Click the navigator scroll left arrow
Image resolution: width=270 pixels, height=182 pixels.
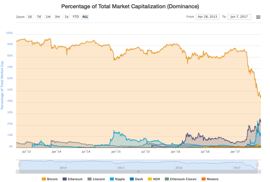pos(18,171)
